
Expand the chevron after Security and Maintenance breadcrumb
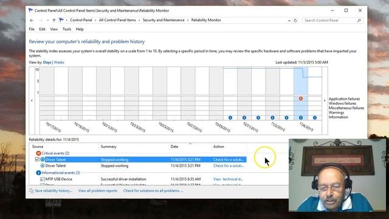(188, 20)
